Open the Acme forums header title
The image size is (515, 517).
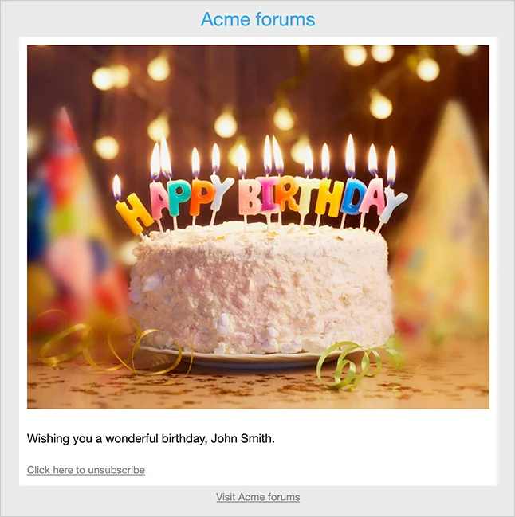coord(257,19)
